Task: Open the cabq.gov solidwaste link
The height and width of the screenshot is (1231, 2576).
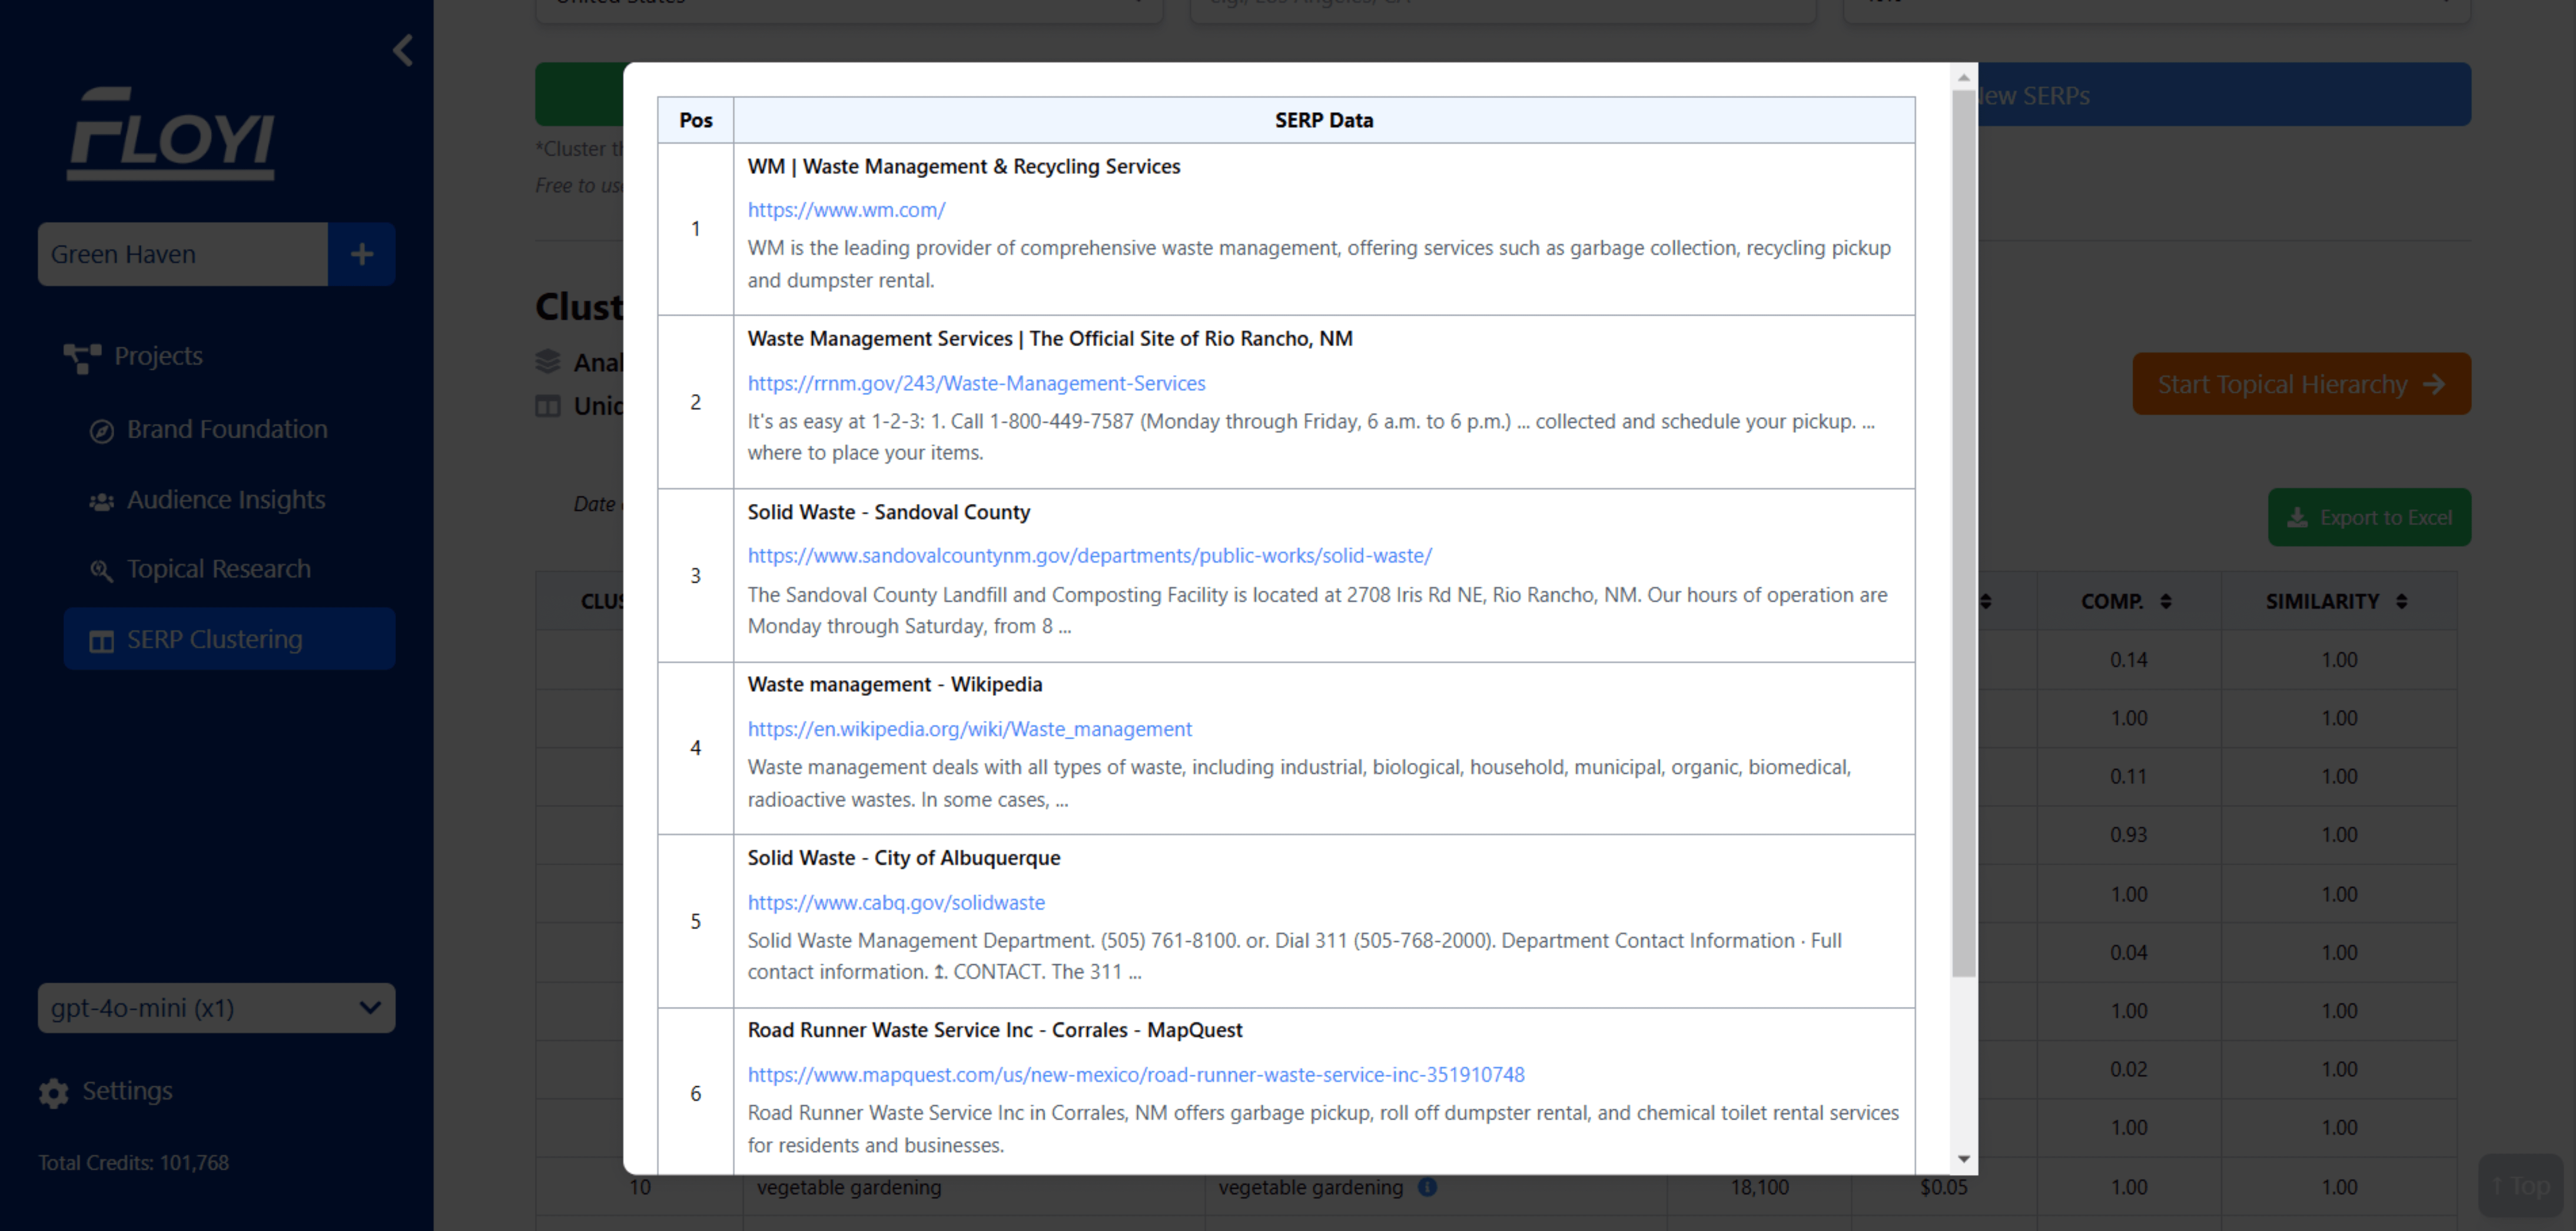Action: point(896,902)
